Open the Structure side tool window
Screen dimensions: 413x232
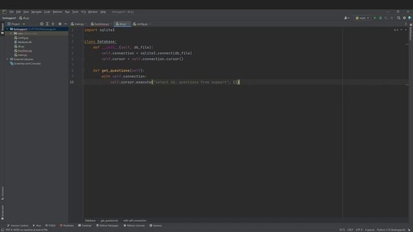3,193
